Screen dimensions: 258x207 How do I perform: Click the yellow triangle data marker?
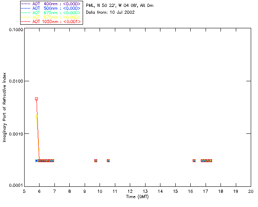pos(36,116)
